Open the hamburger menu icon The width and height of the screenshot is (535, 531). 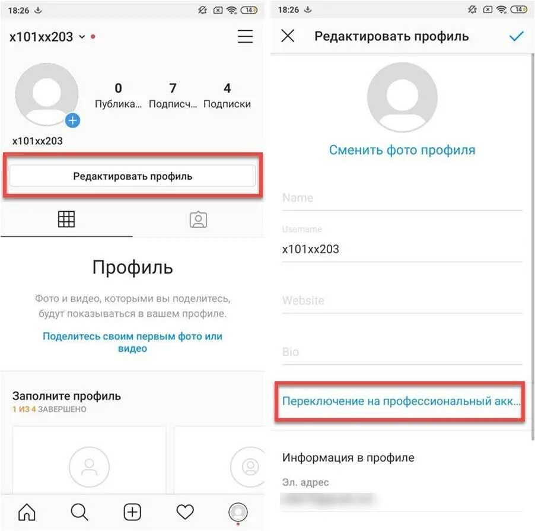(x=245, y=36)
